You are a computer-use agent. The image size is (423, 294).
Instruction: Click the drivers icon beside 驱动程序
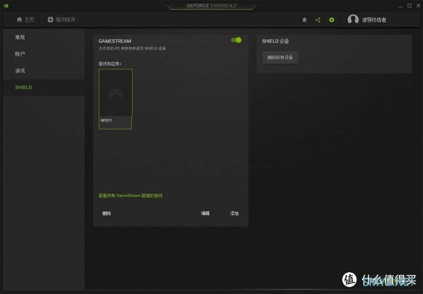pos(50,19)
